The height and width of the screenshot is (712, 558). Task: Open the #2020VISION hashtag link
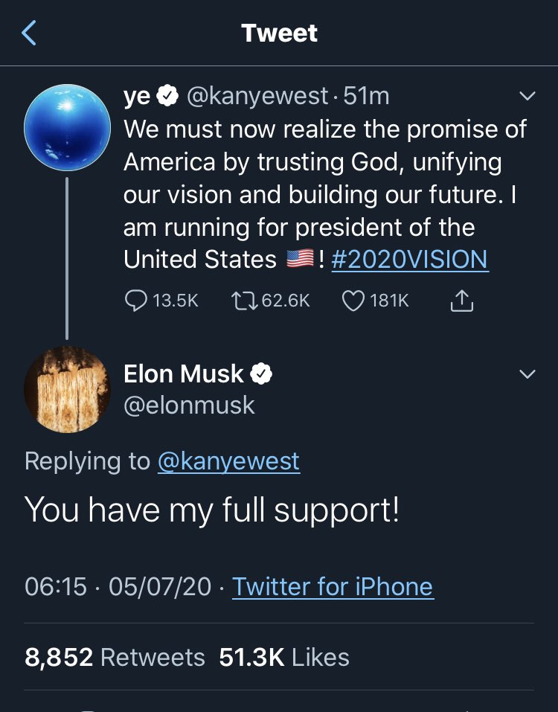tap(410, 259)
